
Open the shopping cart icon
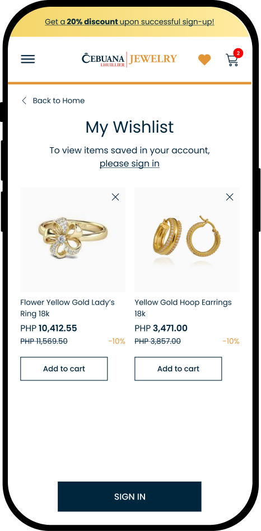click(x=232, y=60)
